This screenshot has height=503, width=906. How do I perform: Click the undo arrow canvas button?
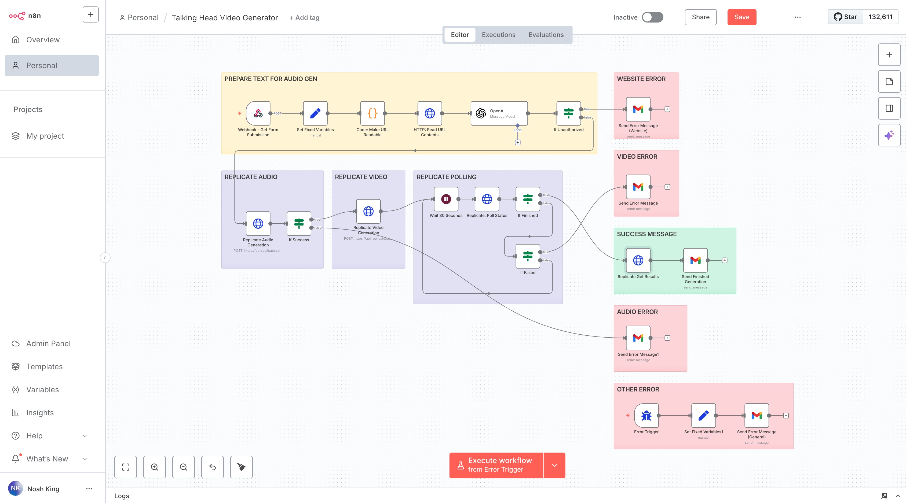tap(213, 467)
